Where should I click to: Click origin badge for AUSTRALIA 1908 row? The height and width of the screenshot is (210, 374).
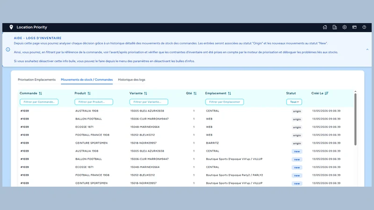coord(297,111)
